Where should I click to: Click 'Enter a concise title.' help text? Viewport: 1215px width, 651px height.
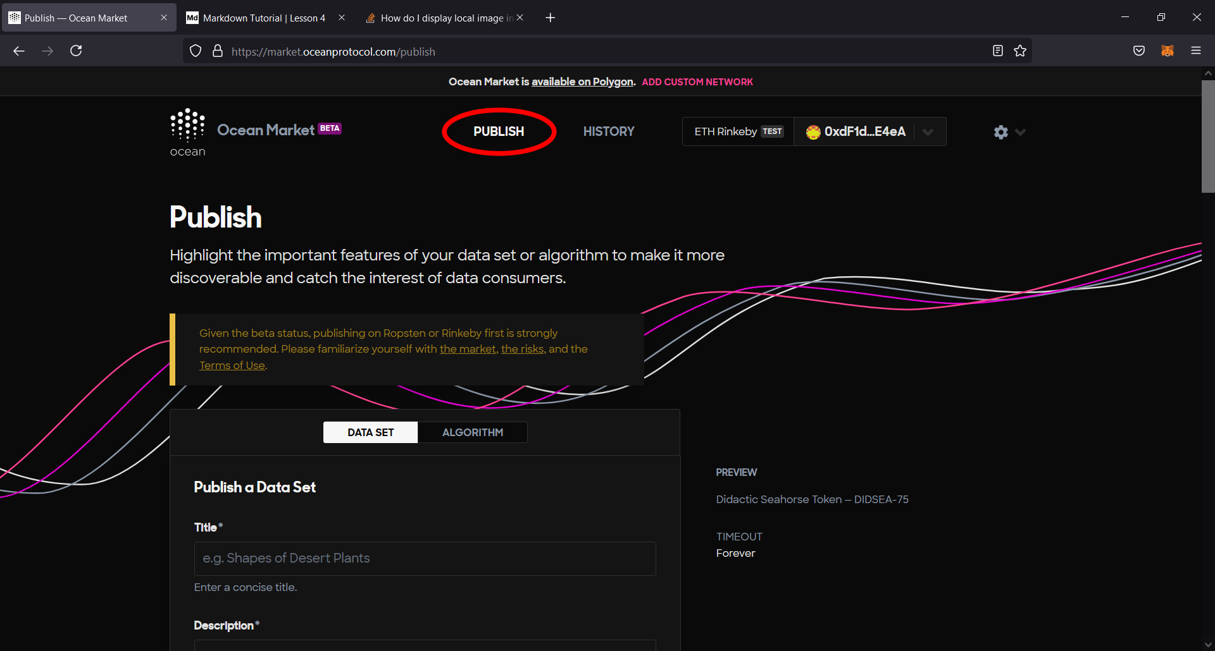click(246, 587)
